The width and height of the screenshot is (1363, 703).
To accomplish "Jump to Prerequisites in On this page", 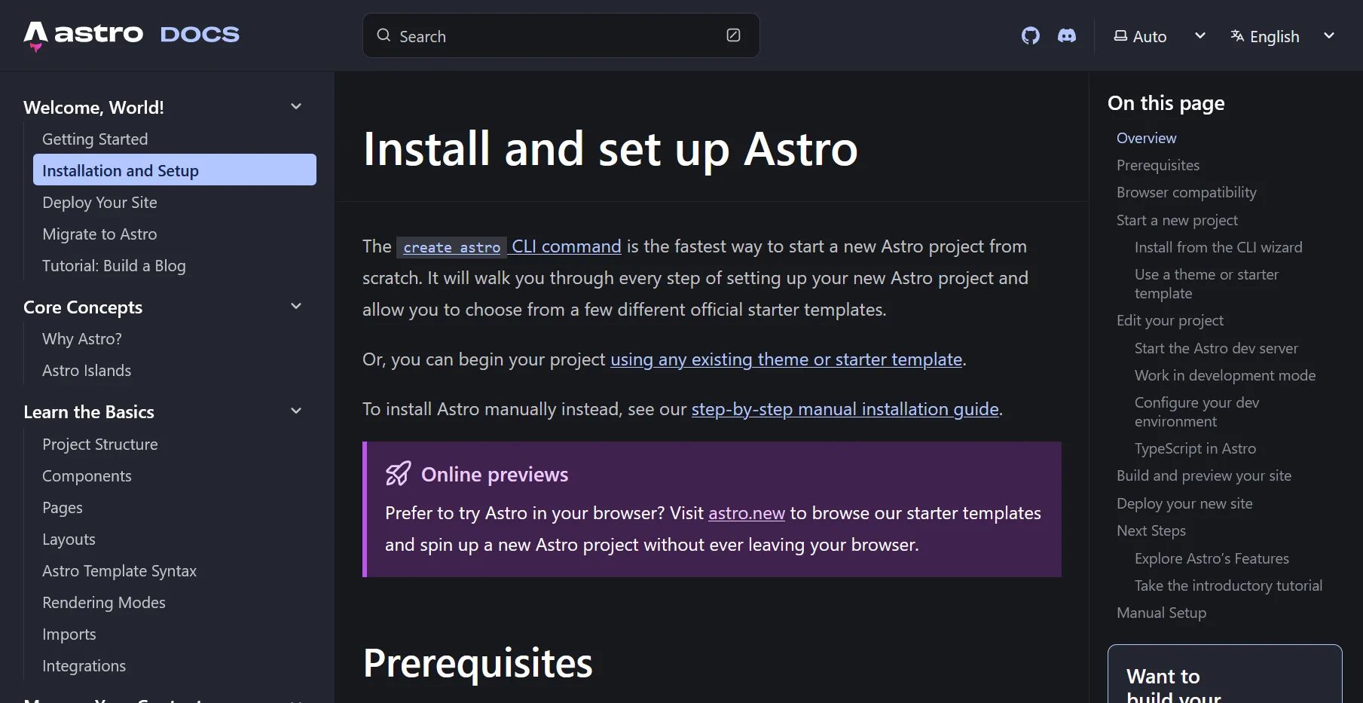I will (x=1158, y=165).
